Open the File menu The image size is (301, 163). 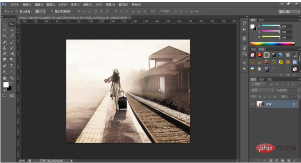(15, 5)
